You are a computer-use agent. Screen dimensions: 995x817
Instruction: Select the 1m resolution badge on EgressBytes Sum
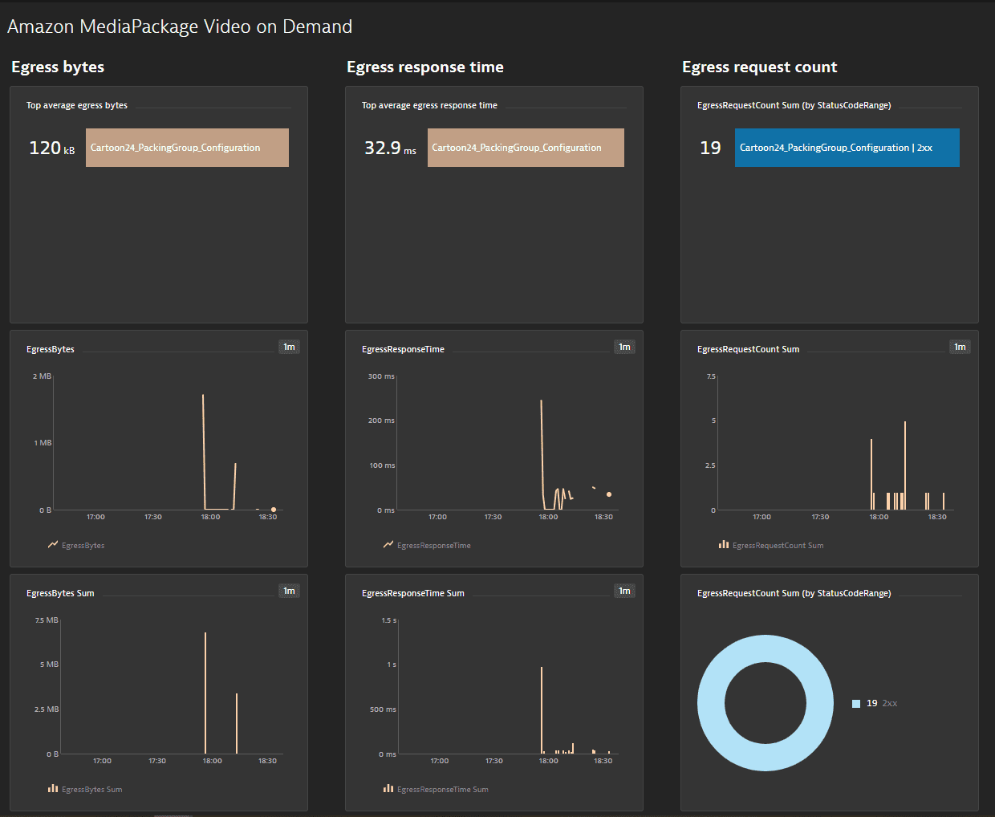[289, 591]
